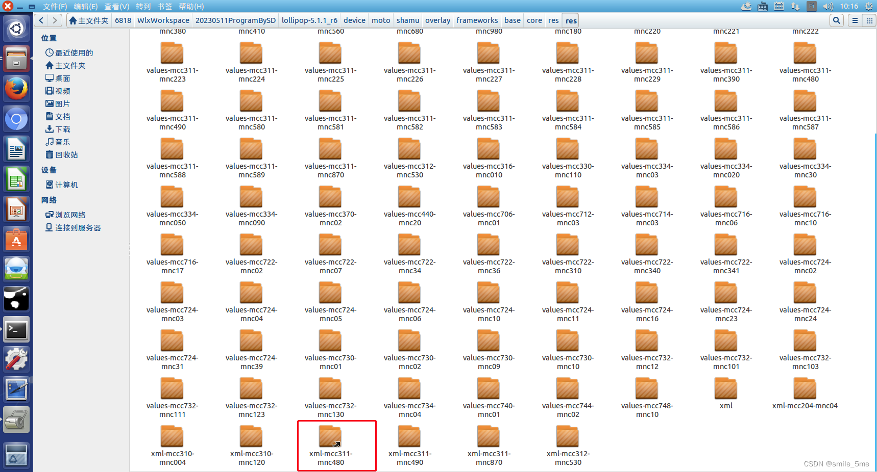This screenshot has width=877, height=472.
Task: Jump to shamu in the path bar
Action: tap(408, 20)
